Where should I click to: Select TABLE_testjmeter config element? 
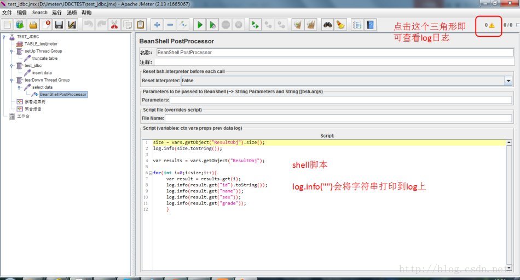pos(41,44)
